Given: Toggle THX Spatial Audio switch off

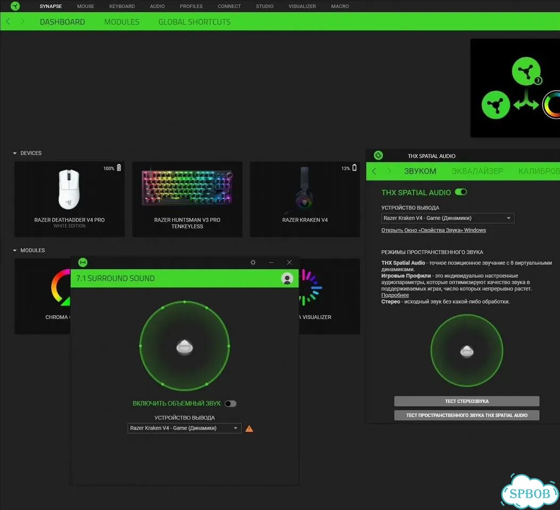Looking at the screenshot, I should [461, 192].
